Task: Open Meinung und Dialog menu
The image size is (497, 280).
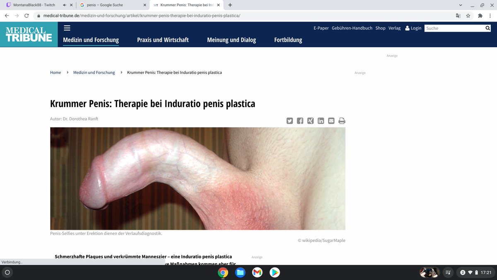Action: [232, 40]
